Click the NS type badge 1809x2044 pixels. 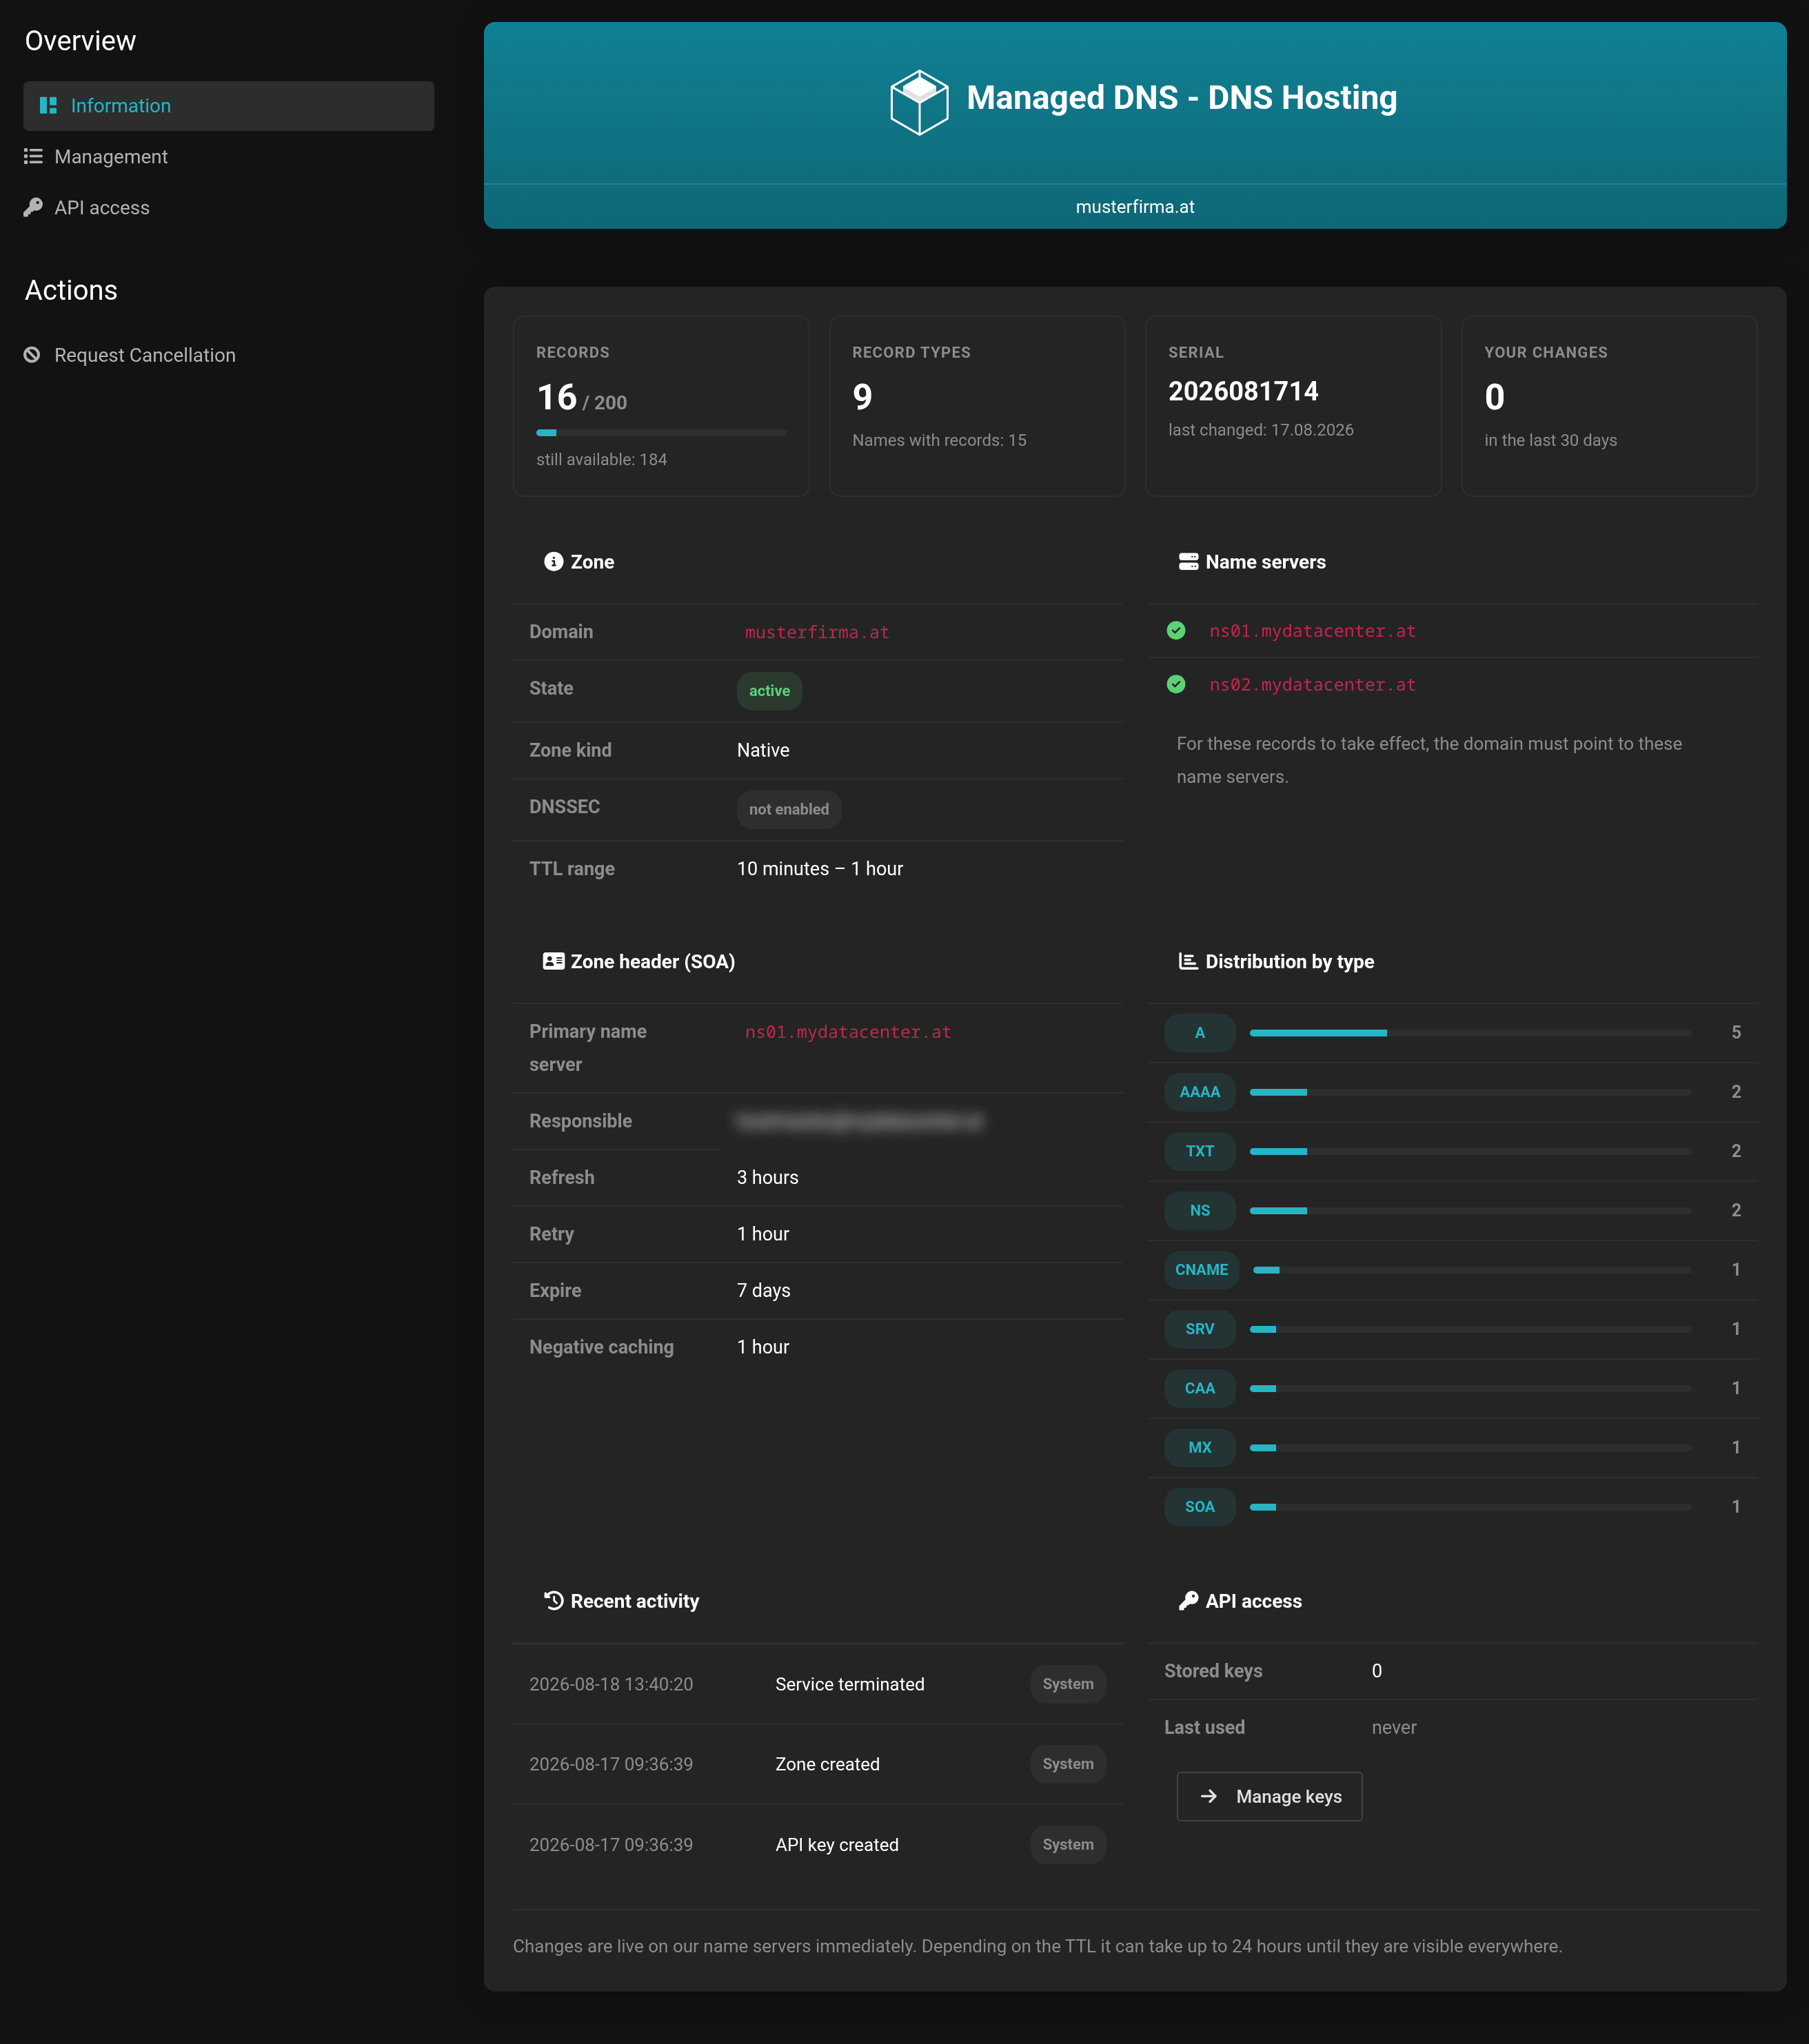[x=1200, y=1211]
